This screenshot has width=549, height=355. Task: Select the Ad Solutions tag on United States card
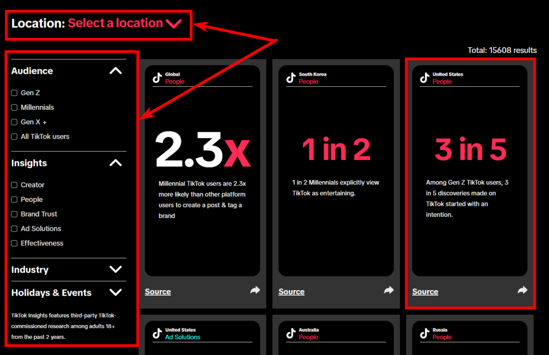pos(183,337)
